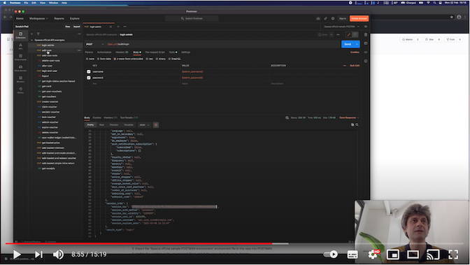Click the Create Account button

pyautogui.click(x=359, y=19)
